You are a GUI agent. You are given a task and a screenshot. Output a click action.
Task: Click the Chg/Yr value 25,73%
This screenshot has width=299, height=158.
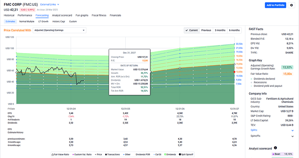coord(180,117)
